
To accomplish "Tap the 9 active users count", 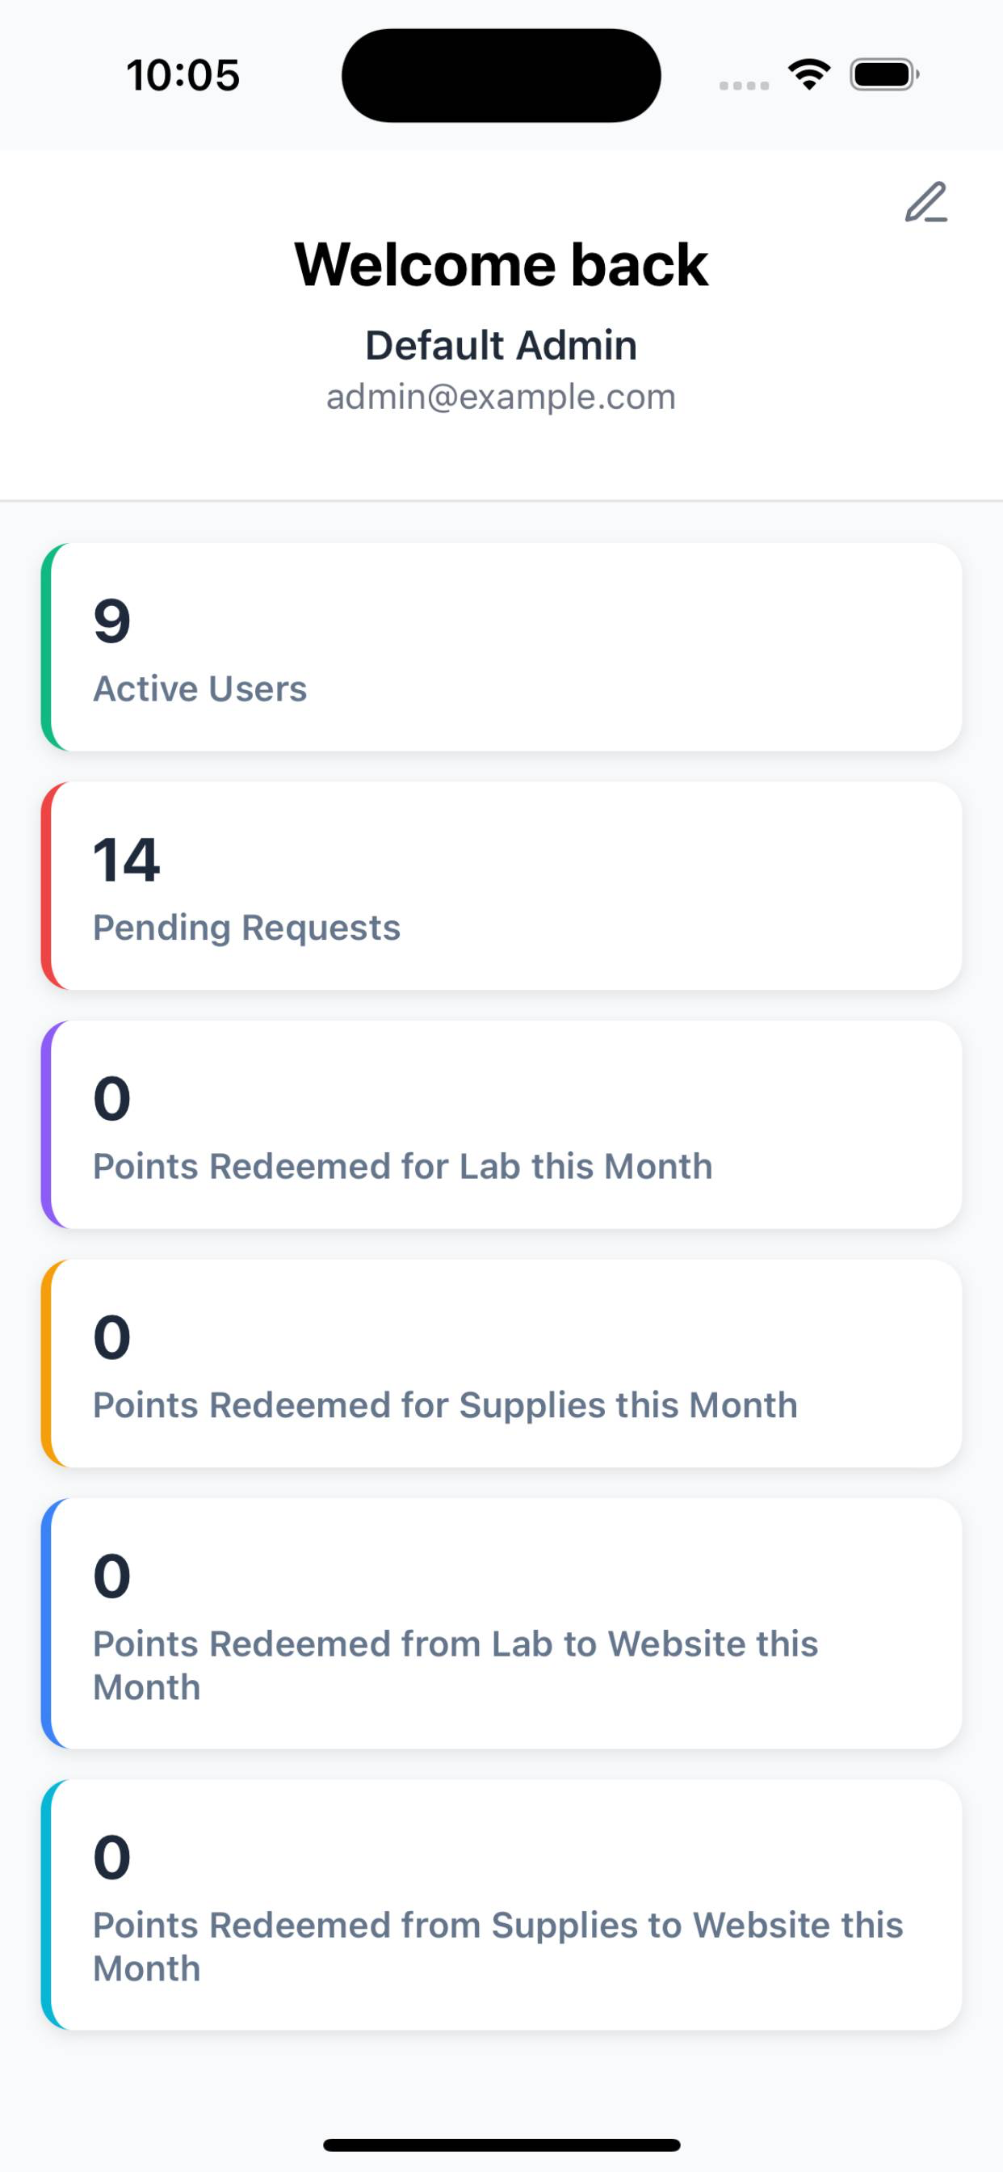I will coord(111,621).
